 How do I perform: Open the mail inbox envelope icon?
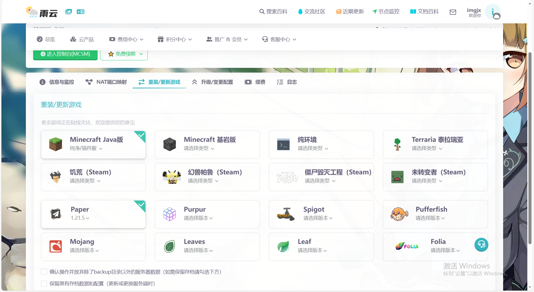(x=453, y=12)
